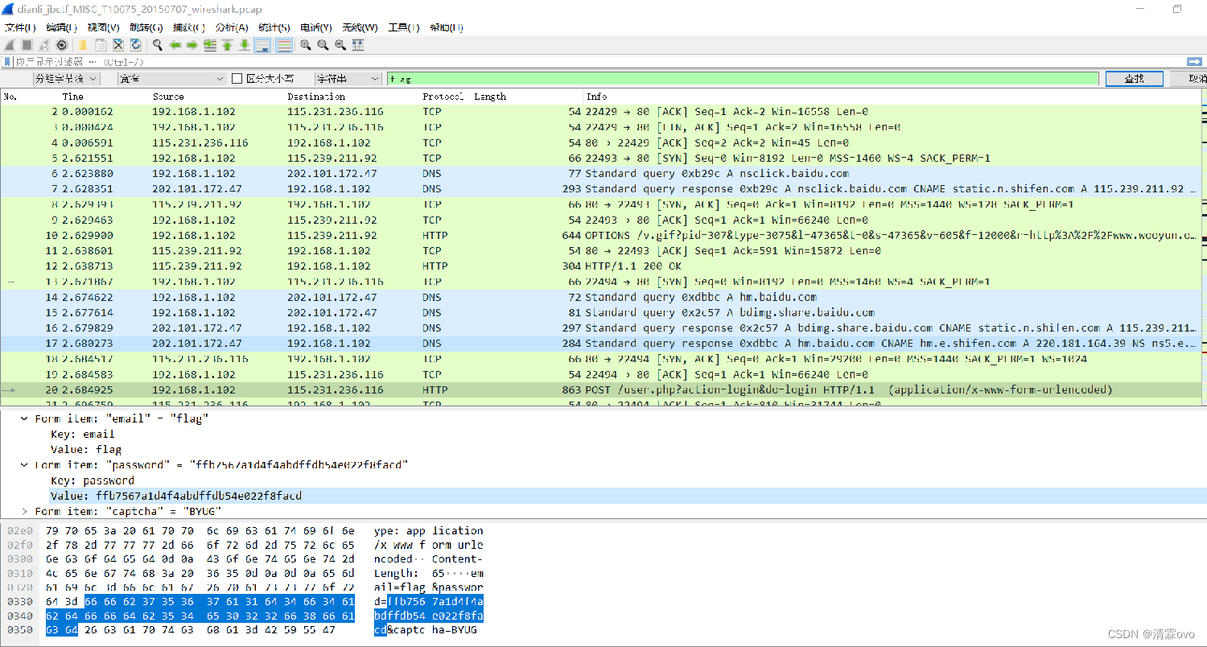Sort by the Time column header
Viewport: 1207px width, 647px height.
pyautogui.click(x=72, y=97)
